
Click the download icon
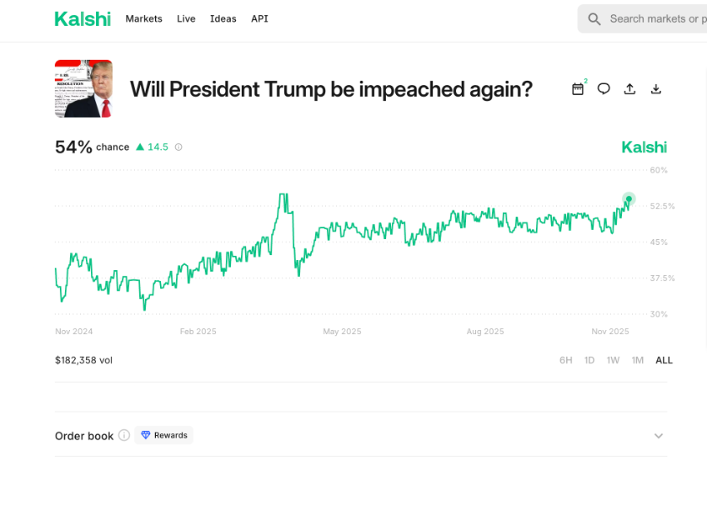pos(656,89)
